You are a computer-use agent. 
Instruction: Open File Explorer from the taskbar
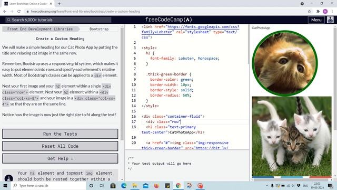coord(135,185)
